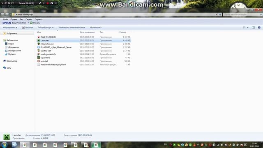Viewport: 263px width, 148px height.
Task: Open the address bar history dropdown arrow
Action: 216,15
